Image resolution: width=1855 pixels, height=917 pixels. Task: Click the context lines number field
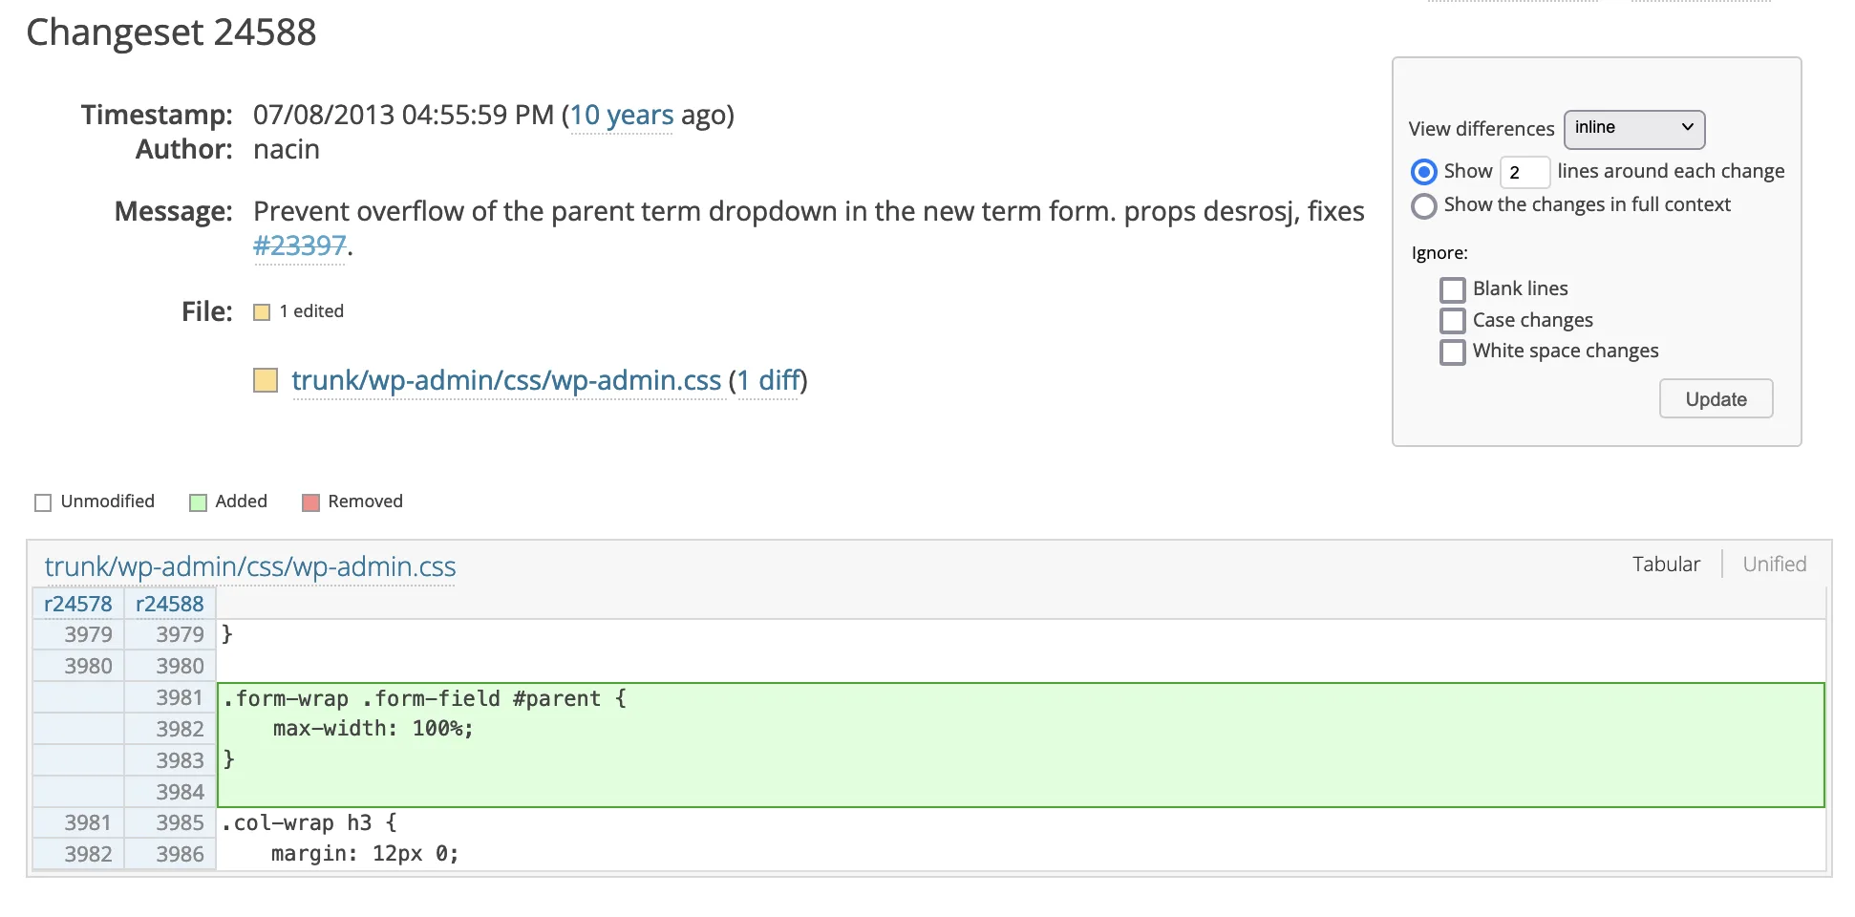pos(1524,172)
